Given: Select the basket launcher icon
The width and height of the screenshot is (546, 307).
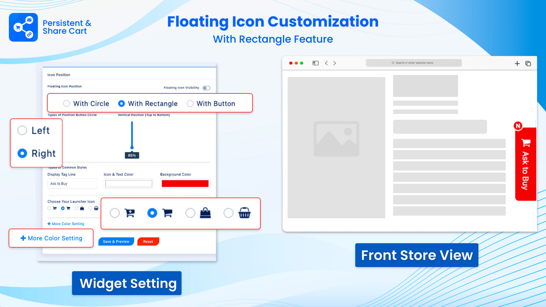Looking at the screenshot, I should point(228,213).
